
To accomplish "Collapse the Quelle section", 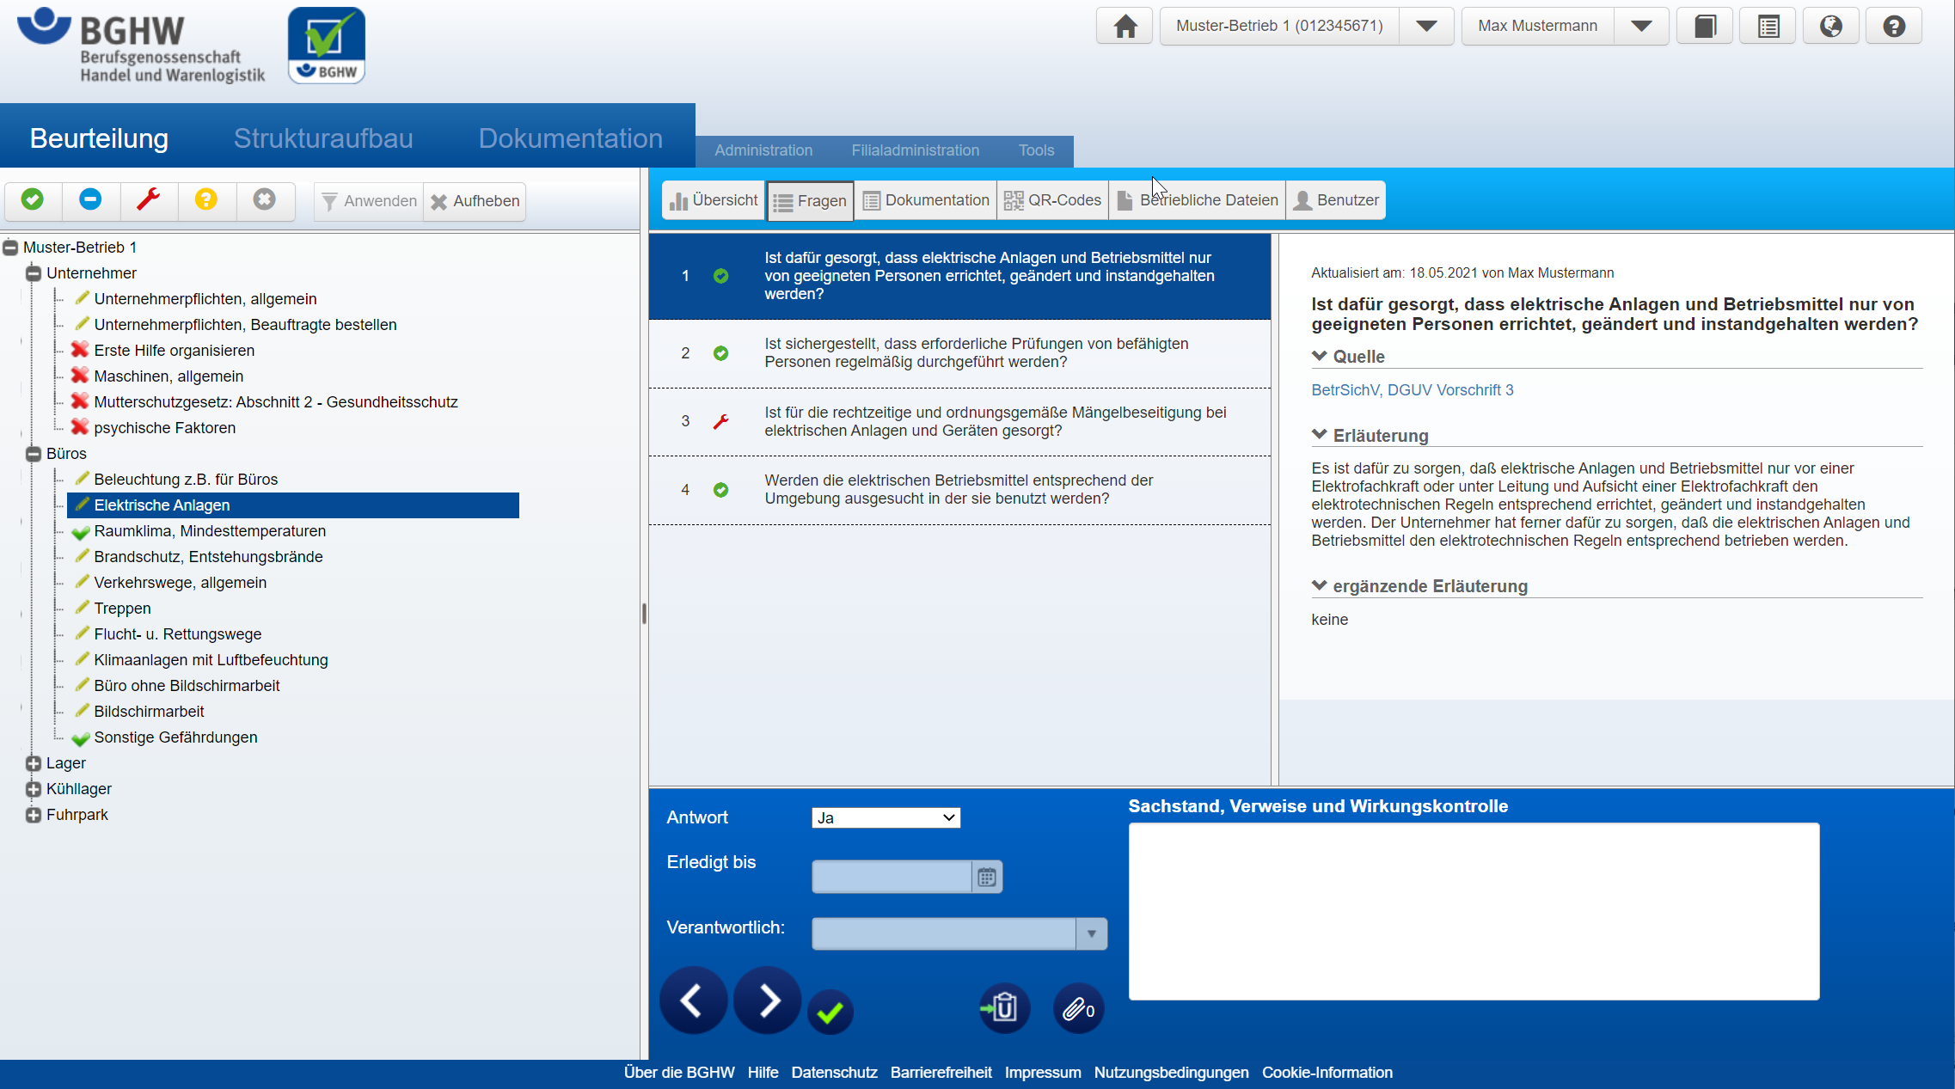I will [x=1320, y=356].
